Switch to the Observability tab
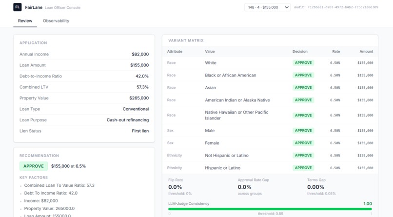Image resolution: width=393 pixels, height=217 pixels. point(56,21)
